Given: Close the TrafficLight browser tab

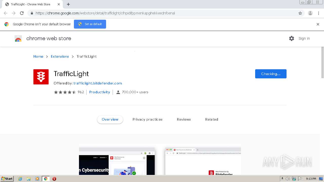Looking at the screenshot, I should pos(59,4).
